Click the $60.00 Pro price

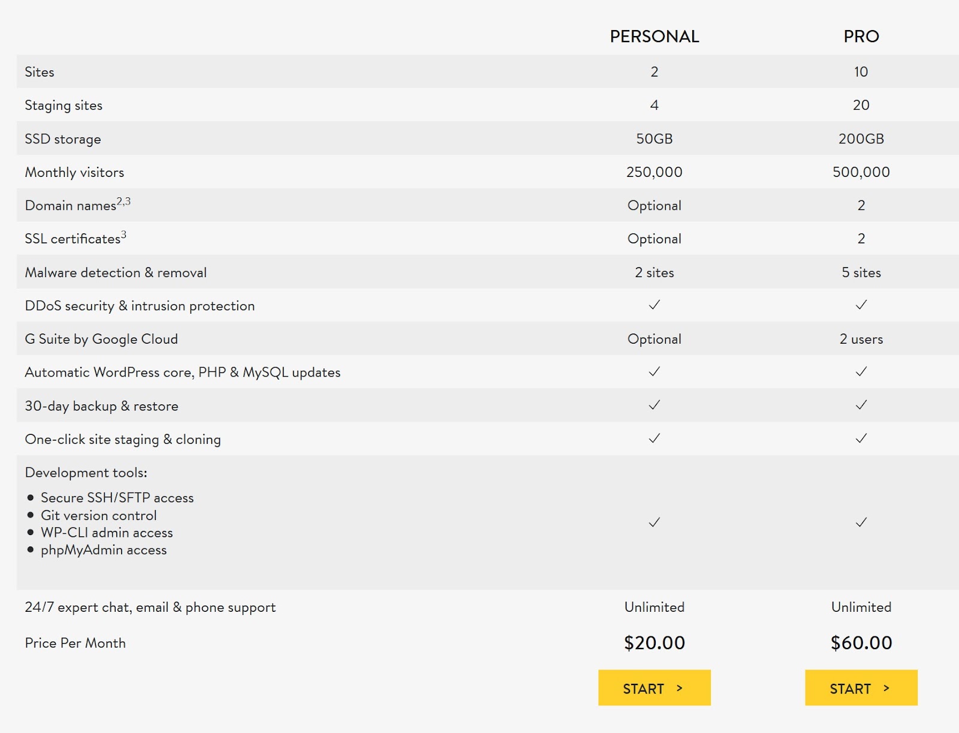(861, 642)
